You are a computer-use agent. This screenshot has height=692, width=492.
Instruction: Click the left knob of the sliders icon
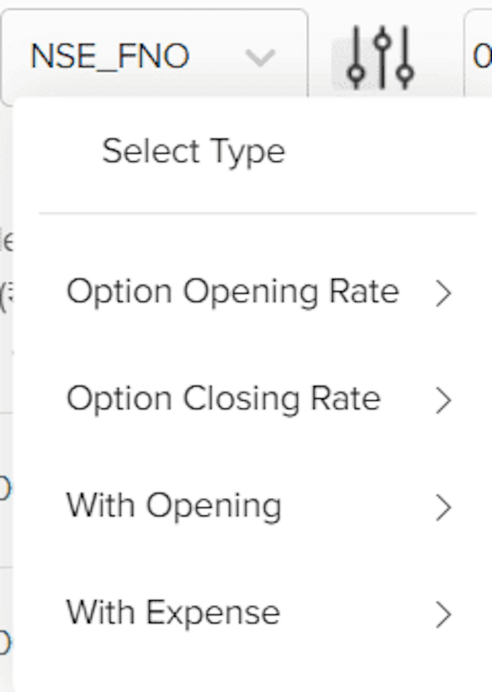356,74
